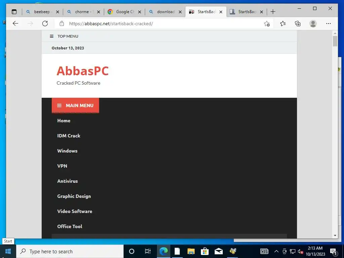Click the taskbar search box
This screenshot has height=258, width=344.
click(70, 251)
